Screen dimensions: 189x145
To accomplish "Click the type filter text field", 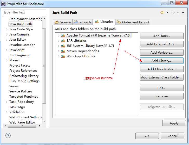I will pyautogui.click(x=25, y=12).
